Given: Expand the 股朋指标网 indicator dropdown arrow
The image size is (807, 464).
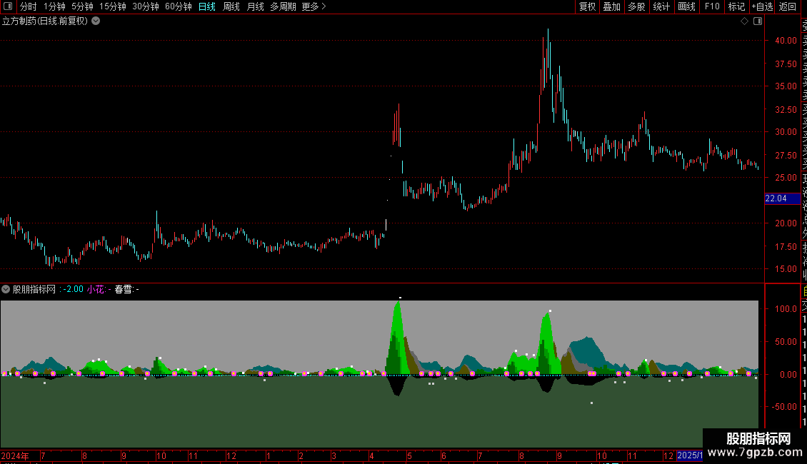Looking at the screenshot, I should 6,289.
